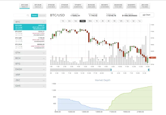Expand the GHS market group
Image resolution: width=166 pixels, height=115 pixels.
[x=30, y=86]
